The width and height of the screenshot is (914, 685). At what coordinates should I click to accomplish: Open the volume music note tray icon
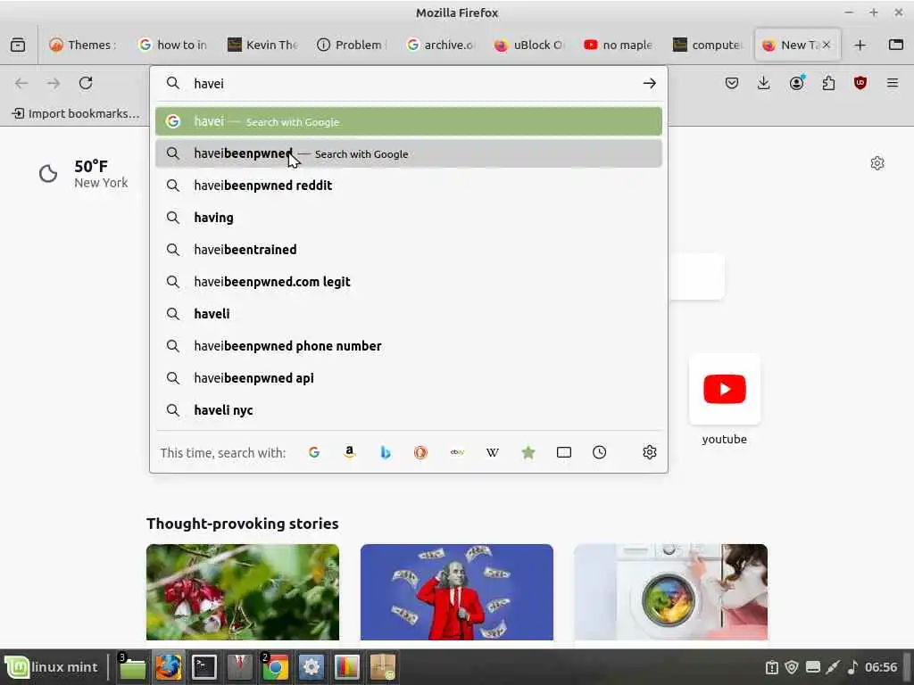point(852,667)
